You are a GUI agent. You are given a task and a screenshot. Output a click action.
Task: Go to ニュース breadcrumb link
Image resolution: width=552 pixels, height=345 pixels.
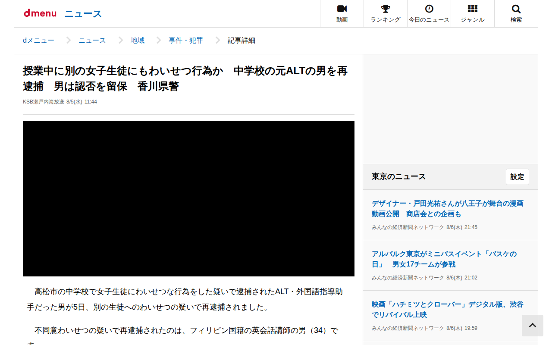pos(92,41)
